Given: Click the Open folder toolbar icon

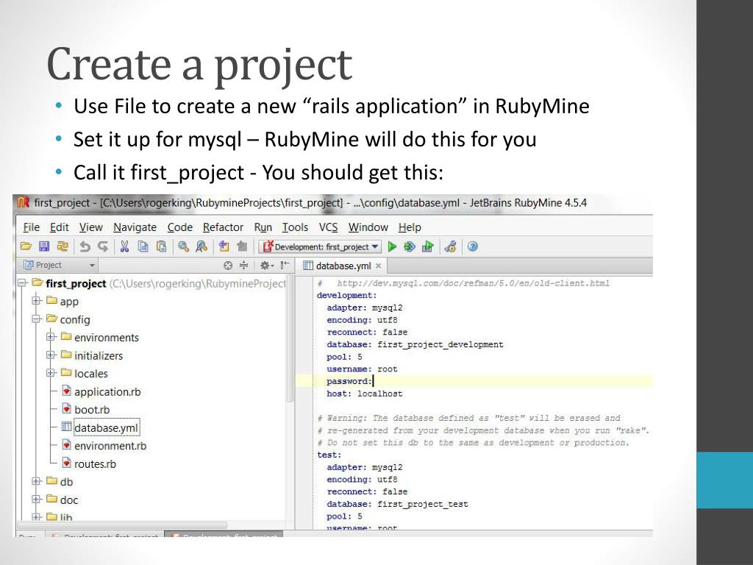Looking at the screenshot, I should [26, 246].
